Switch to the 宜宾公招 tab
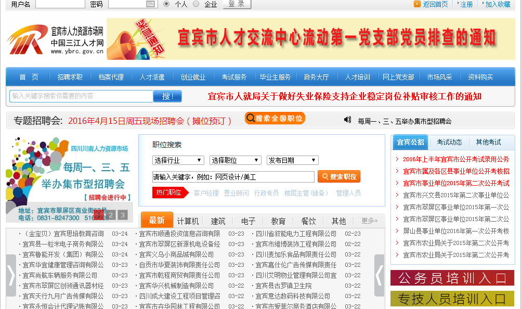This screenshot has height=309, width=522. pyautogui.click(x=410, y=142)
